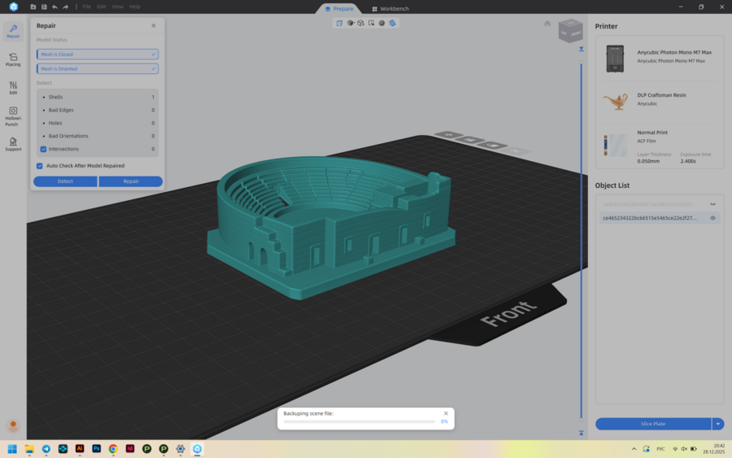Open the Placing tool in sidebar

click(x=13, y=59)
